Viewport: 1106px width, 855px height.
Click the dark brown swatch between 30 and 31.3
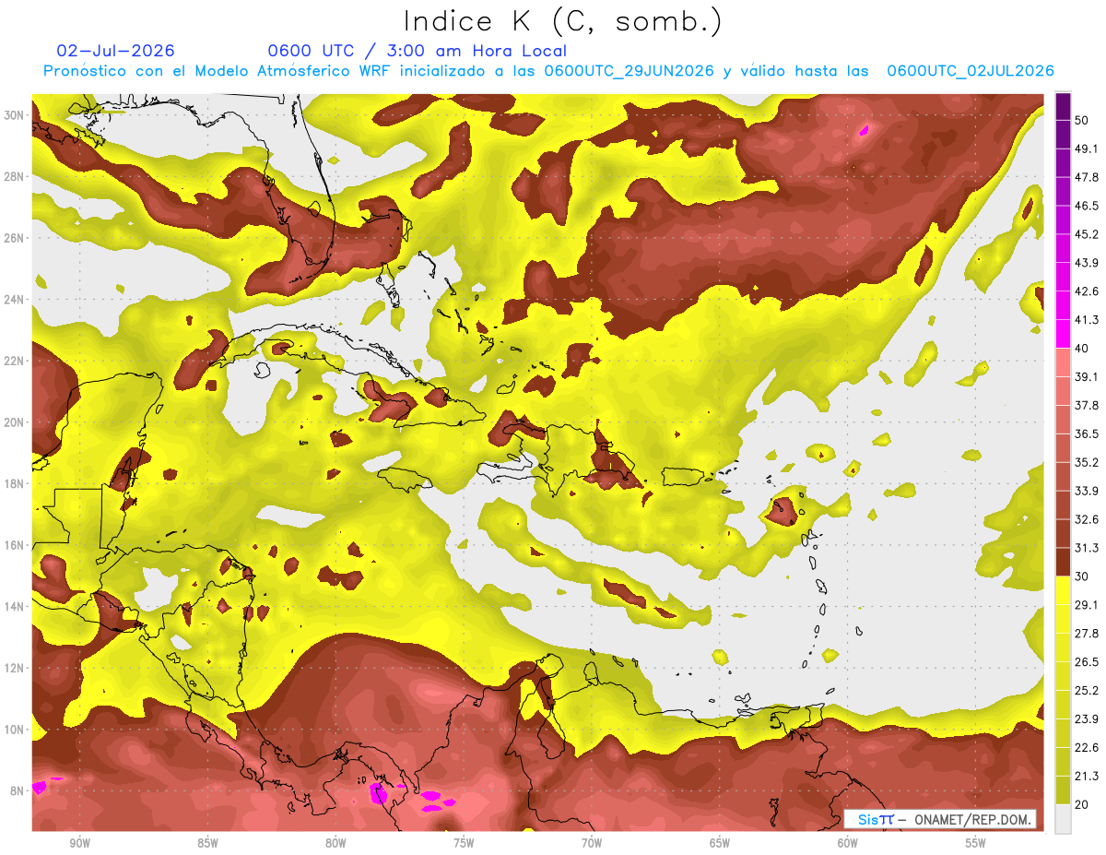pyautogui.click(x=1063, y=563)
